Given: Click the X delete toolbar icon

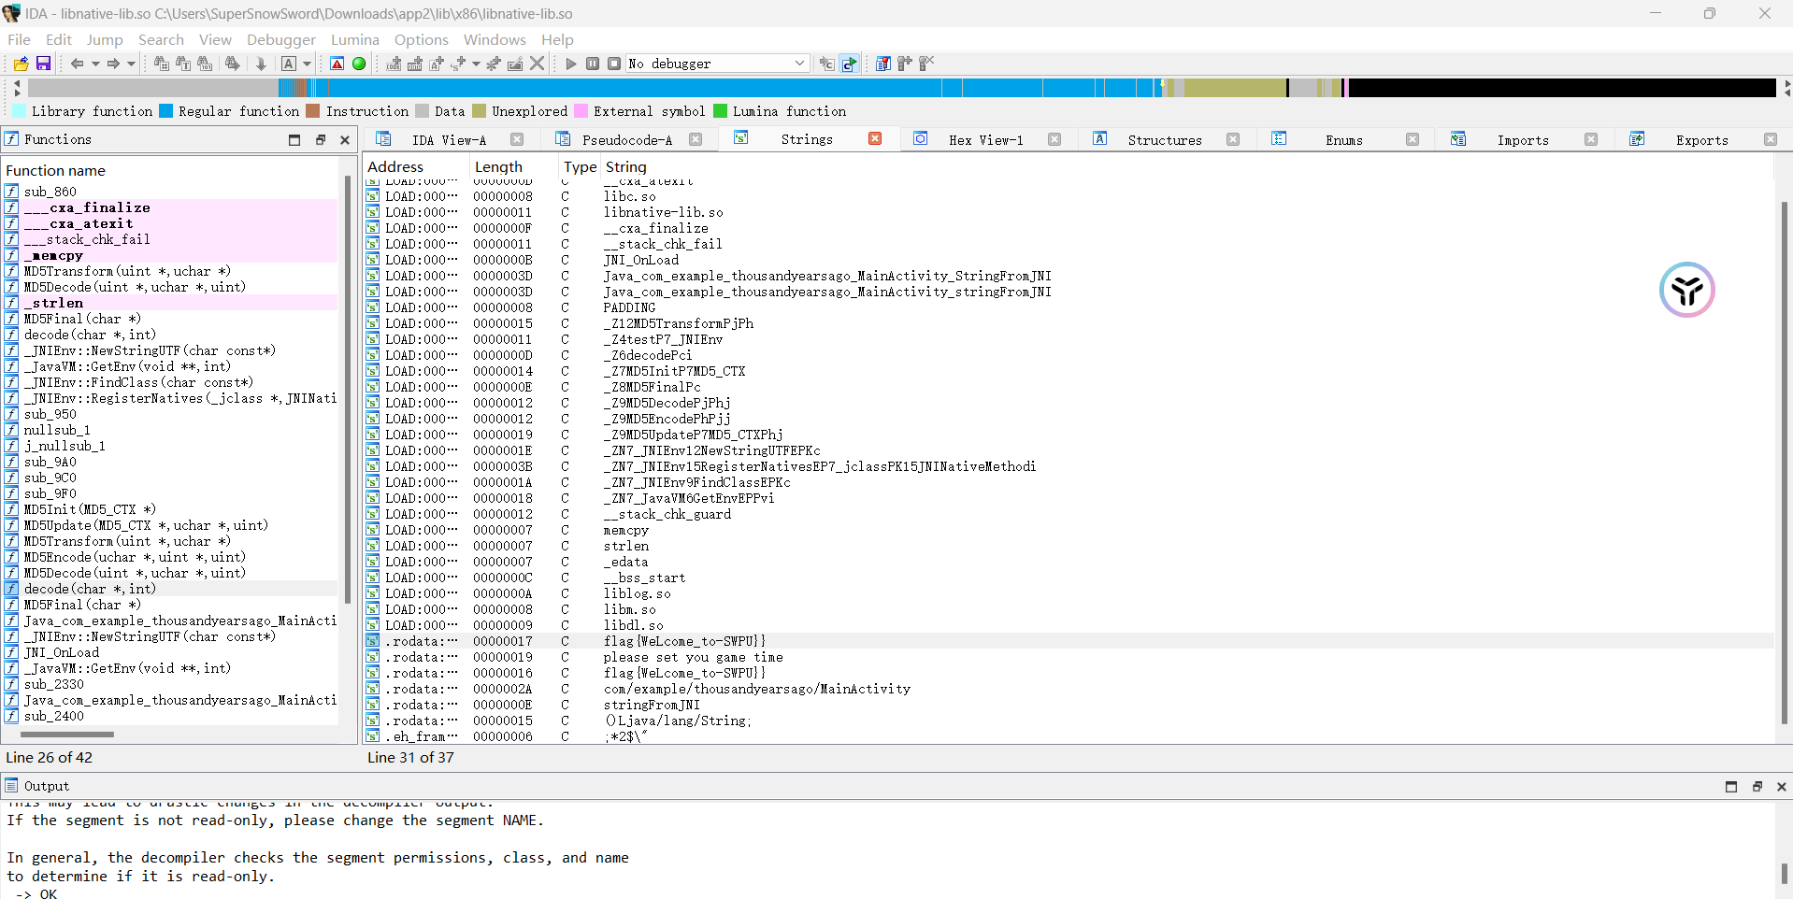Looking at the screenshot, I should [537, 64].
